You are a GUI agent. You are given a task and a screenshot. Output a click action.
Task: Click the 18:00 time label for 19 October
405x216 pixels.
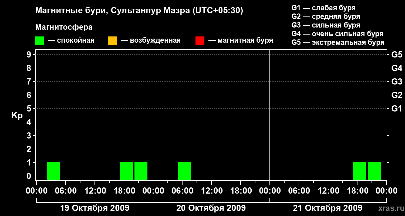click(124, 191)
